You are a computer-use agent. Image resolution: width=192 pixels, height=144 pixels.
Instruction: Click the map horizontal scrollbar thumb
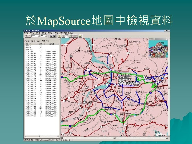114,138
